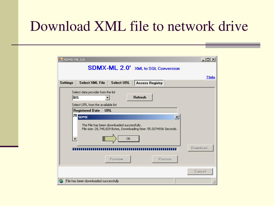
Task: Switch to the Settings tab
Action: (x=67, y=83)
